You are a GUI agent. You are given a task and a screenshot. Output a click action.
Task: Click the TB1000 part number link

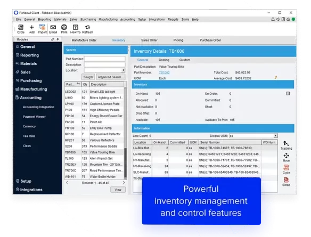coord(164,72)
